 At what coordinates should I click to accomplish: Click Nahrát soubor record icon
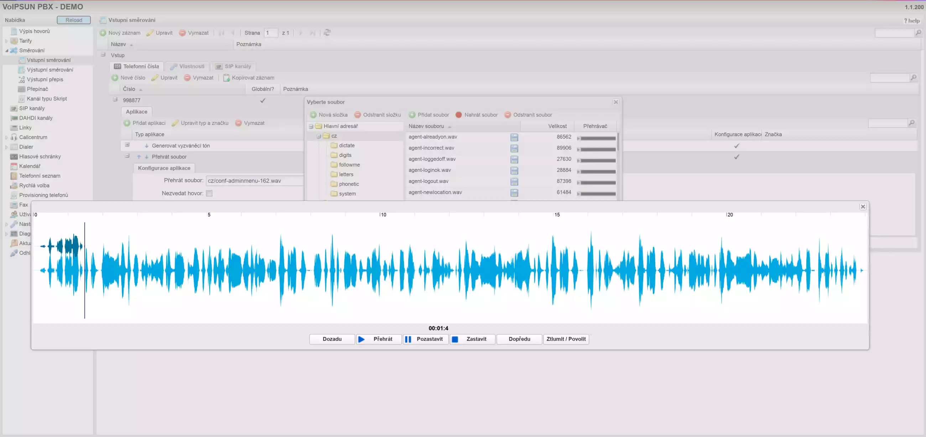459,115
